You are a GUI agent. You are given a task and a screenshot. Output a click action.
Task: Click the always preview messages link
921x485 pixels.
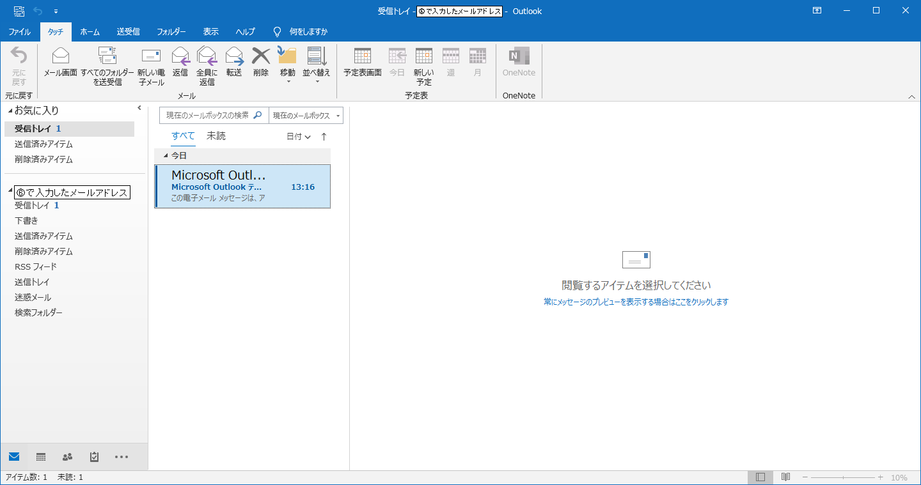(636, 302)
